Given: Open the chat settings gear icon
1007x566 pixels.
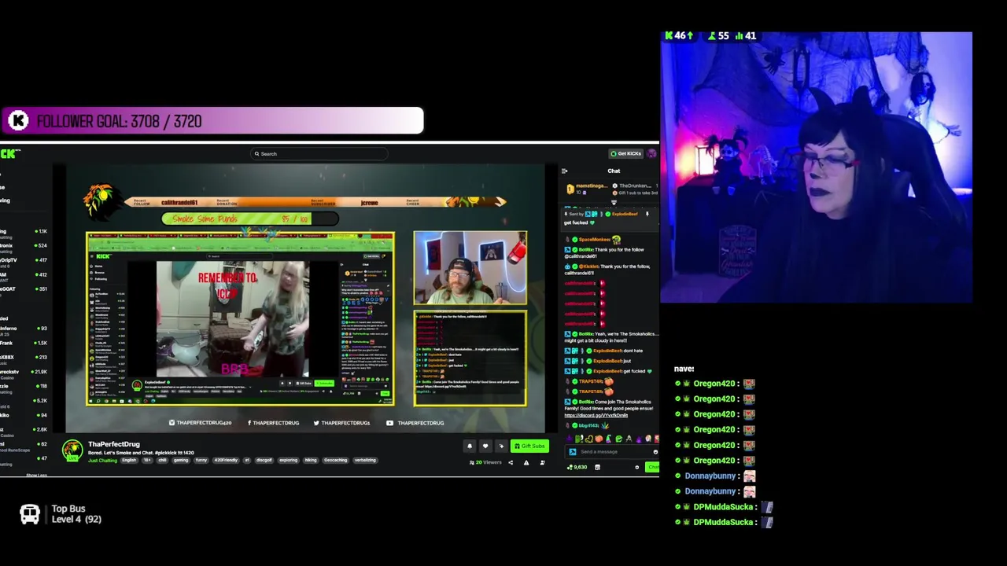Looking at the screenshot, I should 637,467.
